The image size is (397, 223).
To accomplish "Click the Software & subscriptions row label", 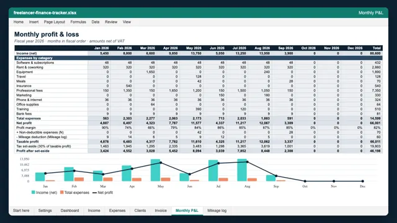I will (x=35, y=63).
